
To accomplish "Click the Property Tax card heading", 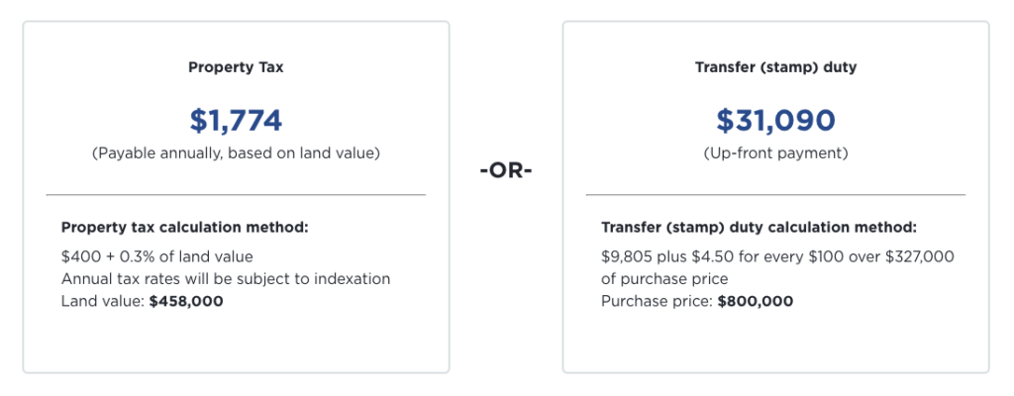I will tap(236, 67).
